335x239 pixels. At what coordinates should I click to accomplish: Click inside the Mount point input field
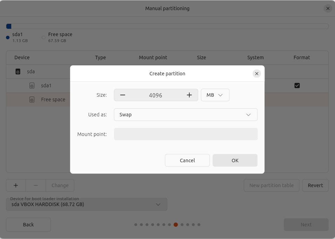click(x=186, y=134)
